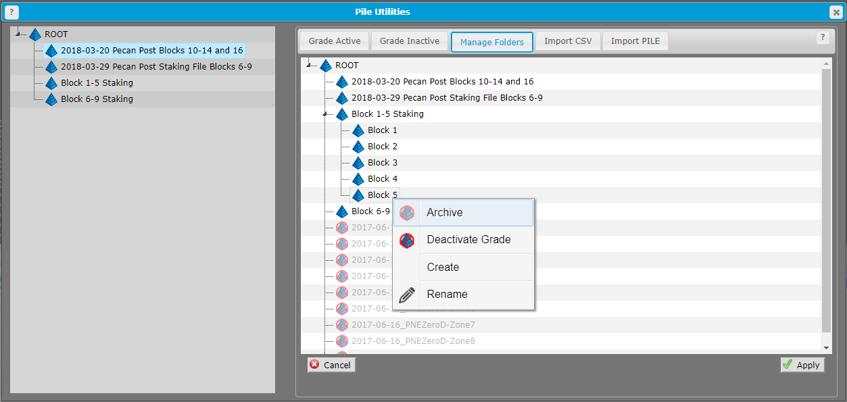The image size is (847, 402).
Task: Click the pile icon beside 2018-03-29 Pecan Post Staking File
Action: pyautogui.click(x=341, y=97)
